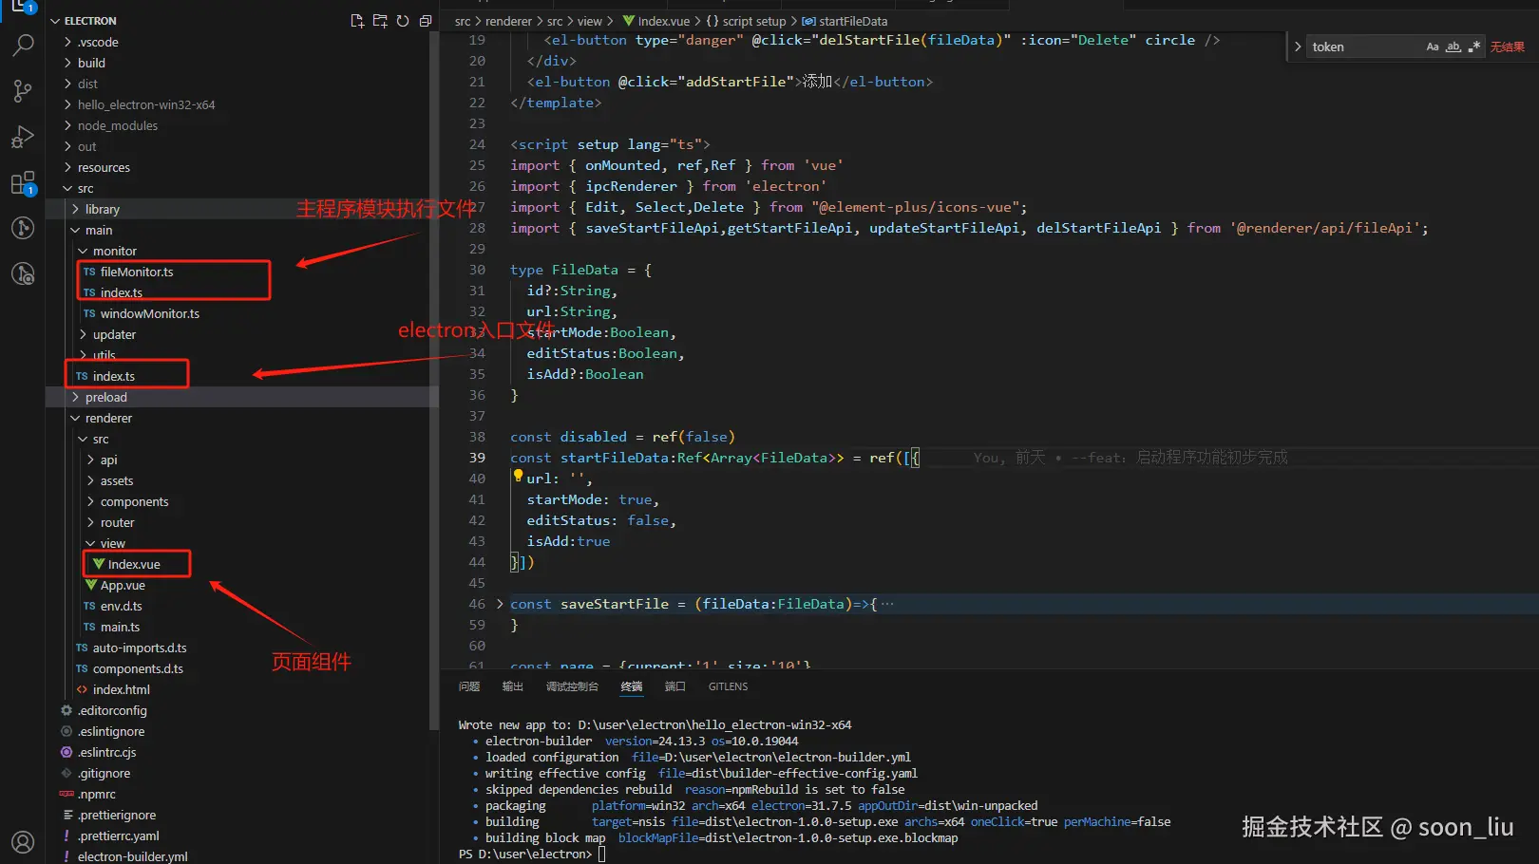Open the Git Graph activity bar icon
The width and height of the screenshot is (1539, 864).
point(23,228)
